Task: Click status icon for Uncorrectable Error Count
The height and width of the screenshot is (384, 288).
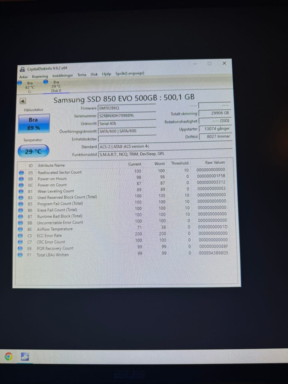Action: [x=21, y=223]
